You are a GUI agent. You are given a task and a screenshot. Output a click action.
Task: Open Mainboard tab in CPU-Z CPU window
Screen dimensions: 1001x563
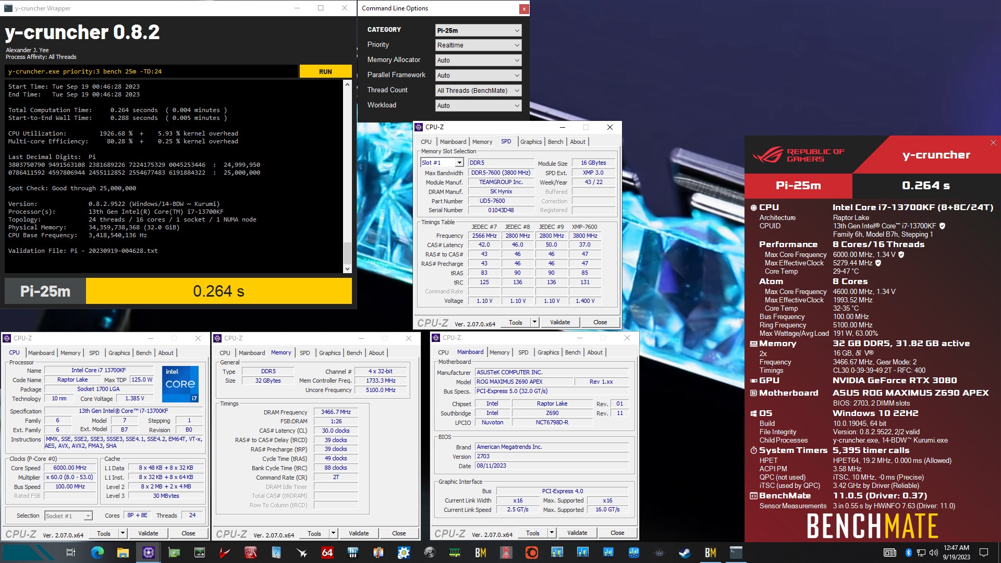click(41, 353)
